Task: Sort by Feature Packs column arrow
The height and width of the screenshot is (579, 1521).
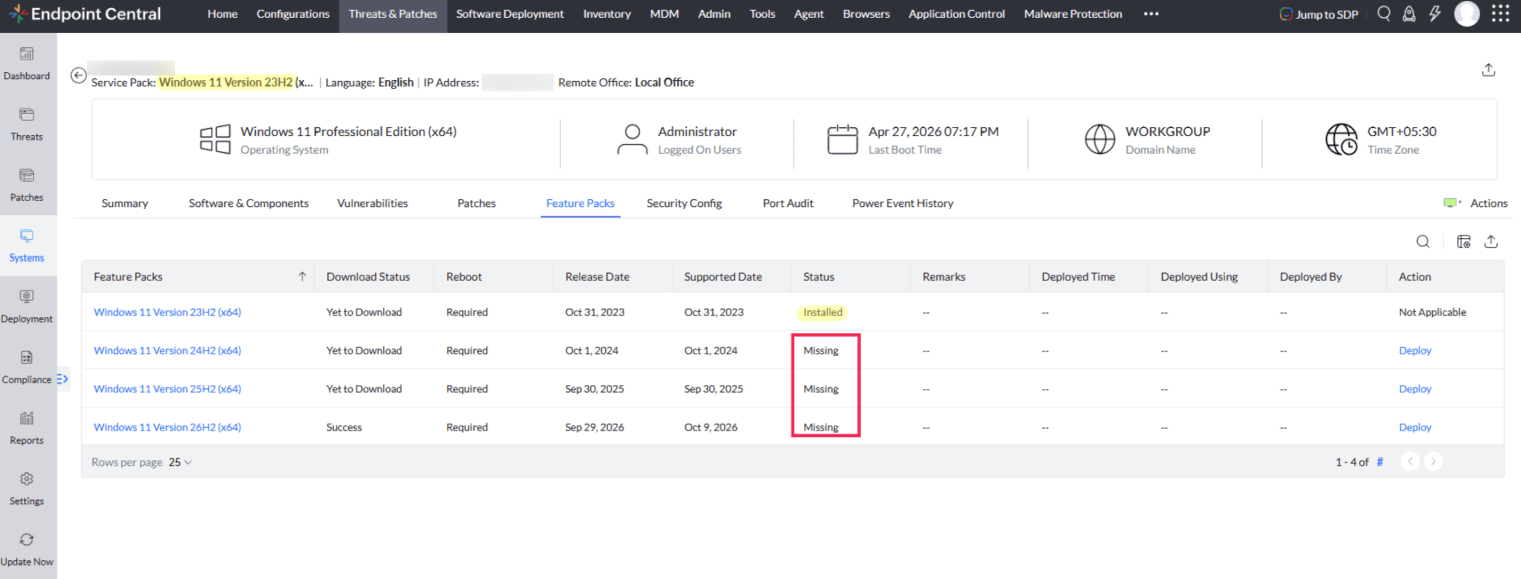Action: (302, 277)
